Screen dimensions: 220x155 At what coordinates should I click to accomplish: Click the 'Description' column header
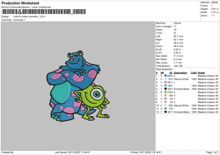tap(180, 73)
